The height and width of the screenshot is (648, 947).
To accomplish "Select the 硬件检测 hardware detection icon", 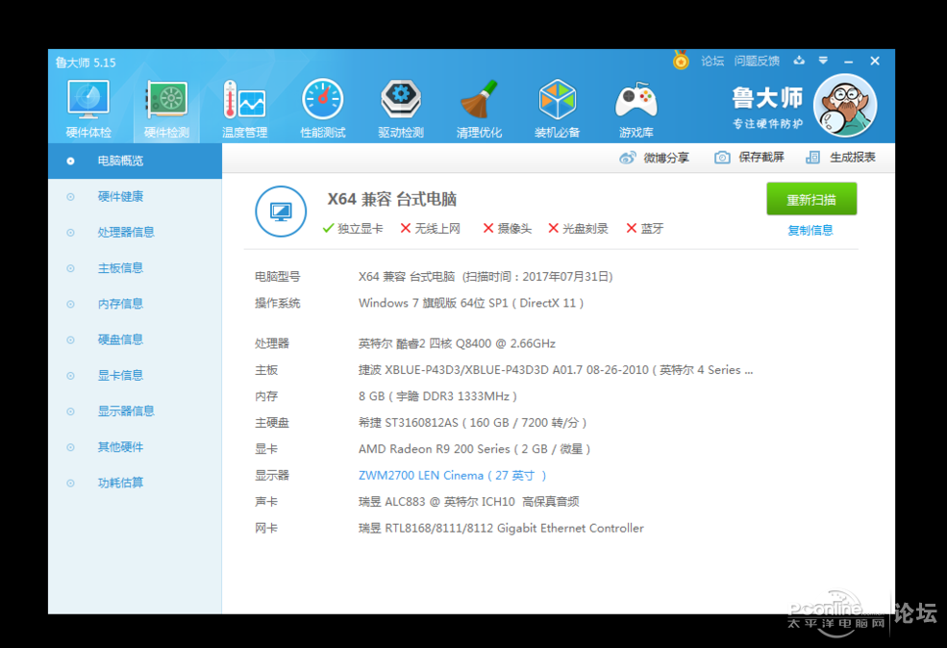I will coord(166,109).
